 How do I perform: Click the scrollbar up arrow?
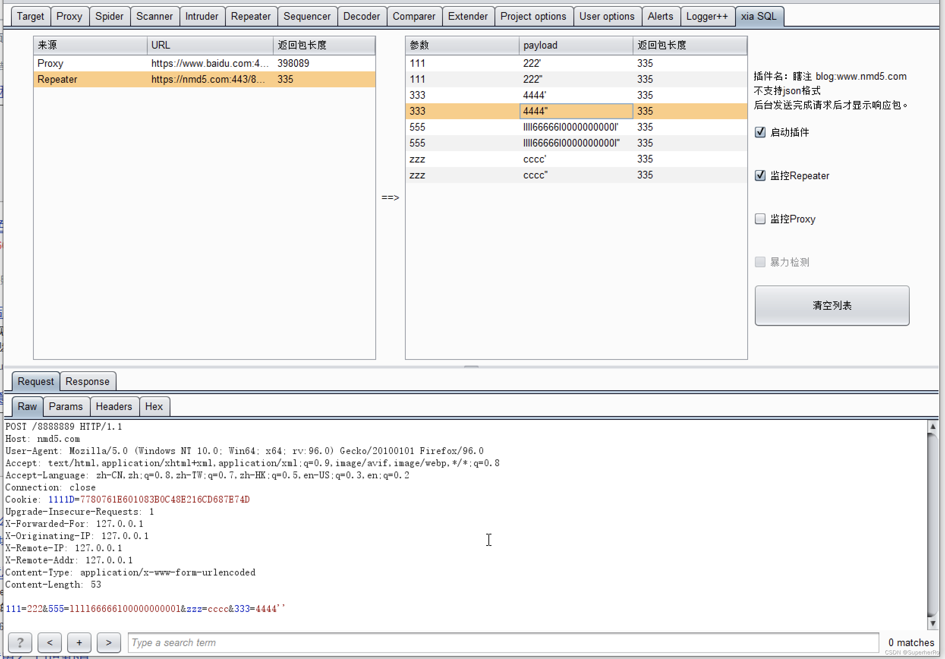[x=932, y=427]
